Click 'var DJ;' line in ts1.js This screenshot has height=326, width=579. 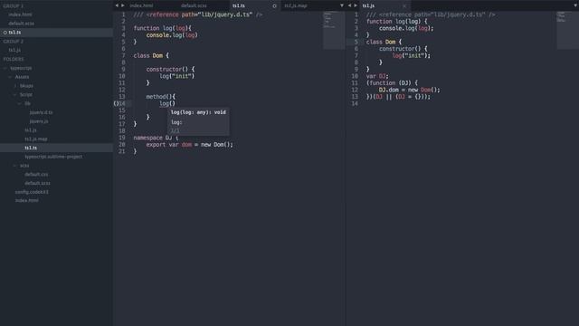[x=377, y=76]
